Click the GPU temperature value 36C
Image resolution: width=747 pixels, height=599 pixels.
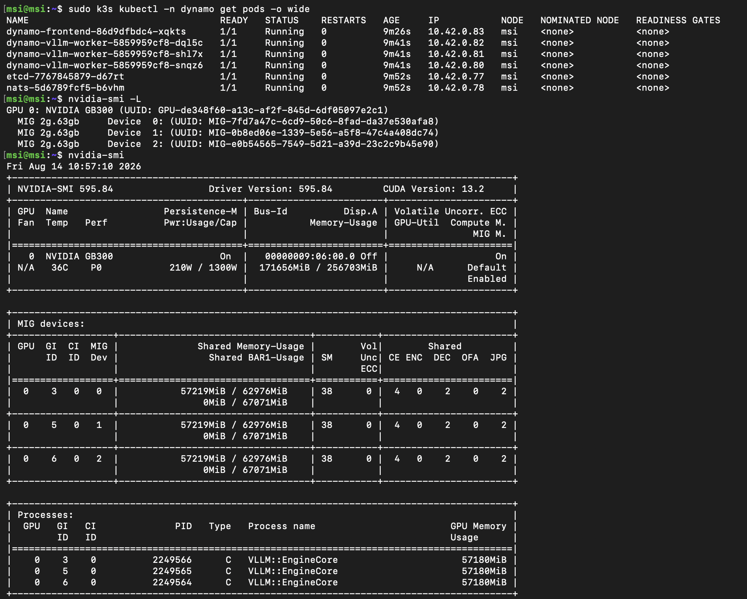coord(60,267)
